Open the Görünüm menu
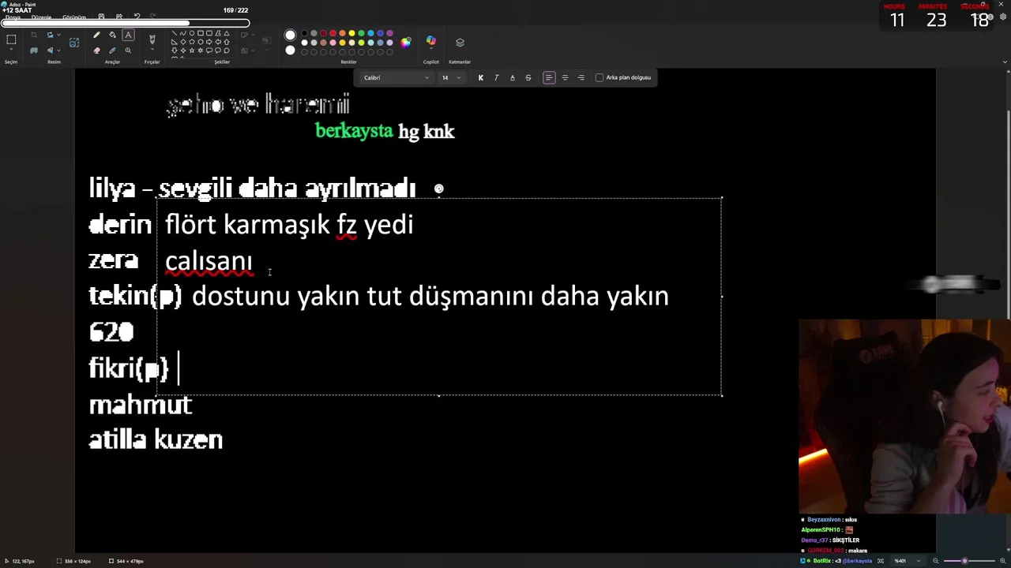The image size is (1011, 568). click(74, 17)
